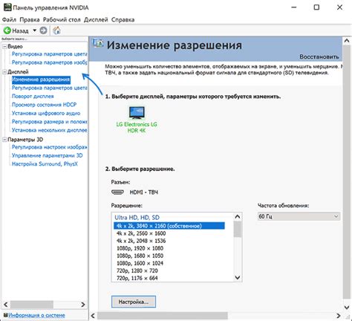Open the Дисплей menu
The width and height of the screenshot is (352, 321).
96,19
